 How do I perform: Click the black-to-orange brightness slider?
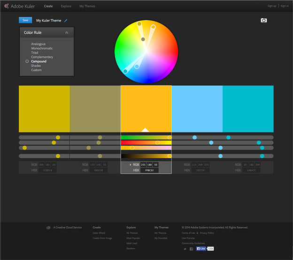click(146, 156)
